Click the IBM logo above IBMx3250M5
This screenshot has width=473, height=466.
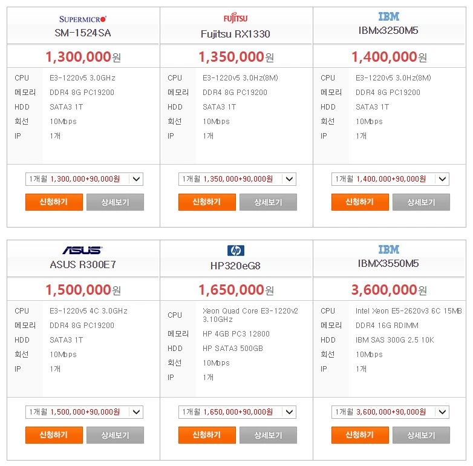pos(388,16)
